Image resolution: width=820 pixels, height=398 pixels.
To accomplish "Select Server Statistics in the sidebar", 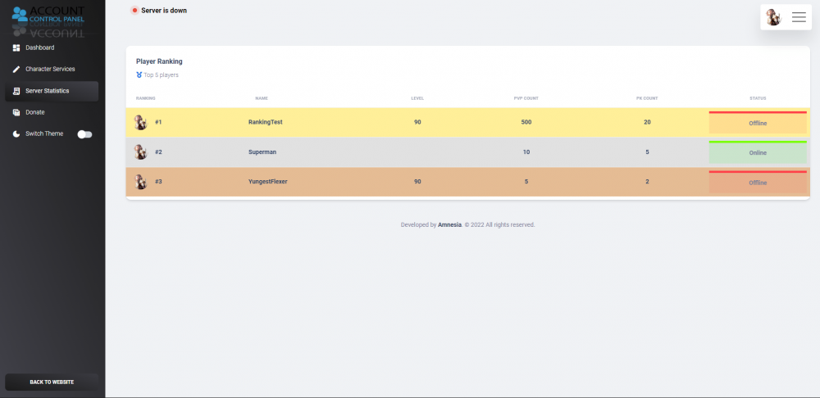I will pyautogui.click(x=47, y=91).
